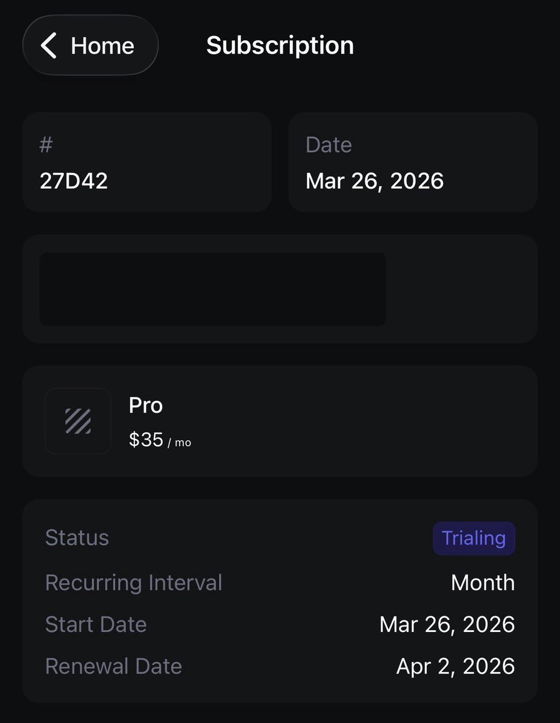This screenshot has height=723, width=560.
Task: Click the Apr 2, 2026 renewal date
Action: tap(455, 666)
